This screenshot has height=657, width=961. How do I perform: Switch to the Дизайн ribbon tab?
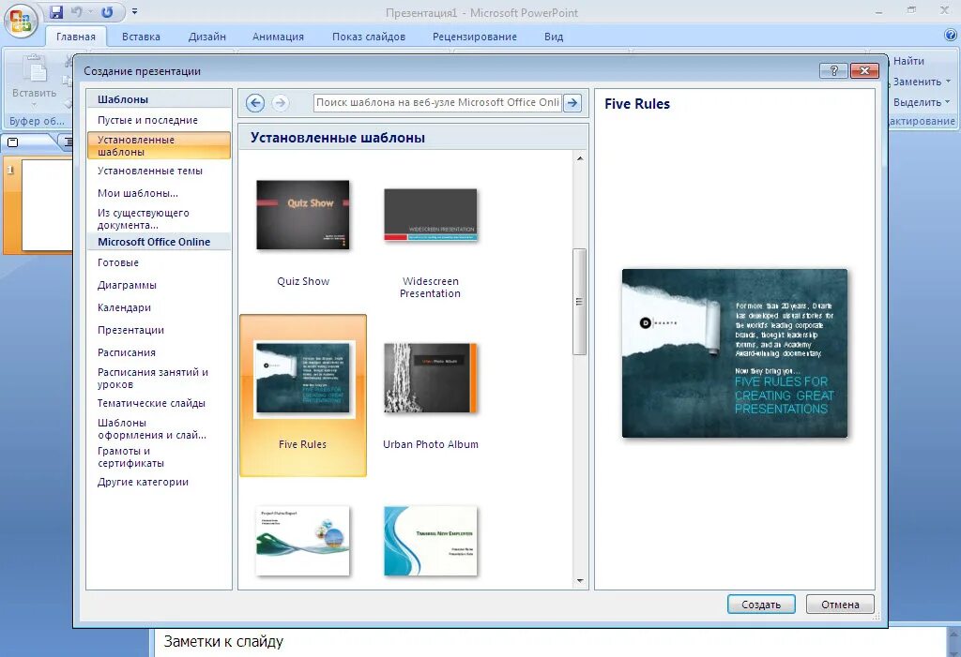coord(207,37)
